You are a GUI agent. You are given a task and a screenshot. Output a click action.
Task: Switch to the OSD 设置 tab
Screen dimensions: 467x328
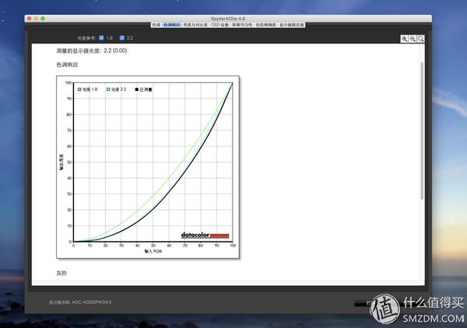[x=219, y=25]
